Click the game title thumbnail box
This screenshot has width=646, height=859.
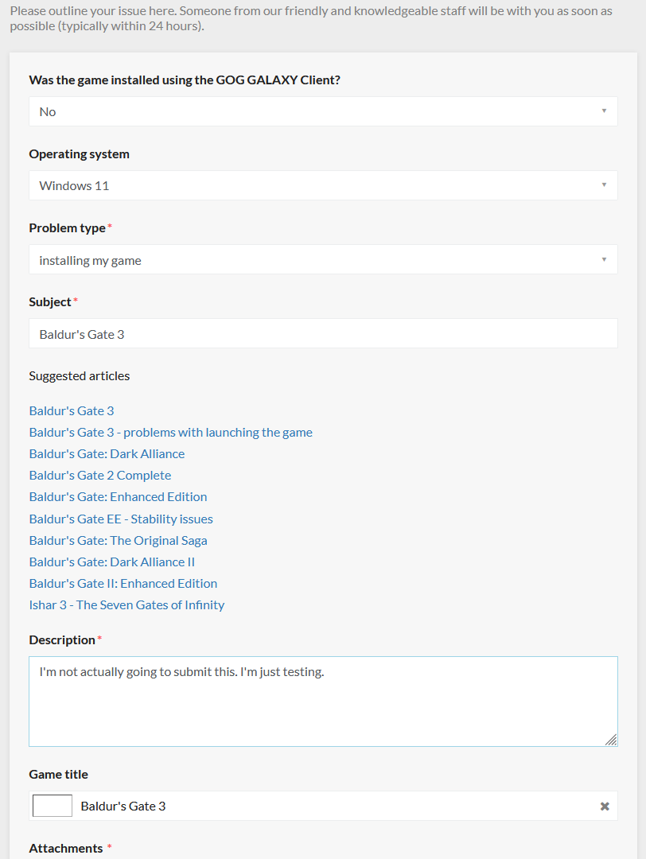point(53,806)
